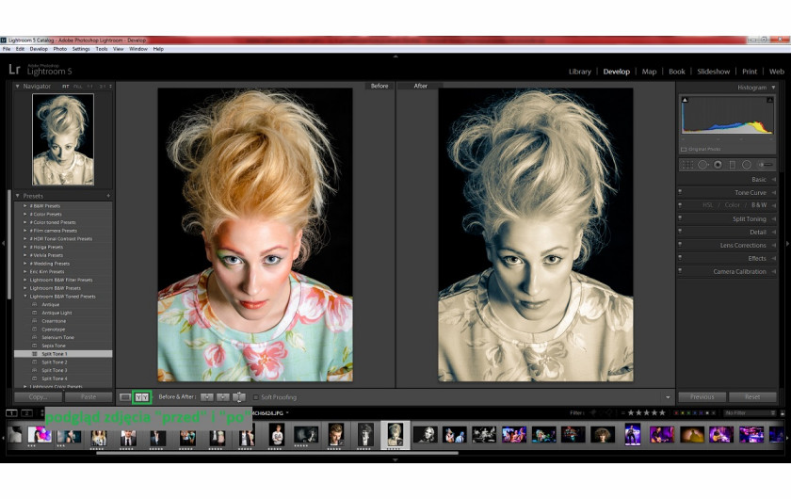Toggle the Split Toning panel switch

[680, 218]
